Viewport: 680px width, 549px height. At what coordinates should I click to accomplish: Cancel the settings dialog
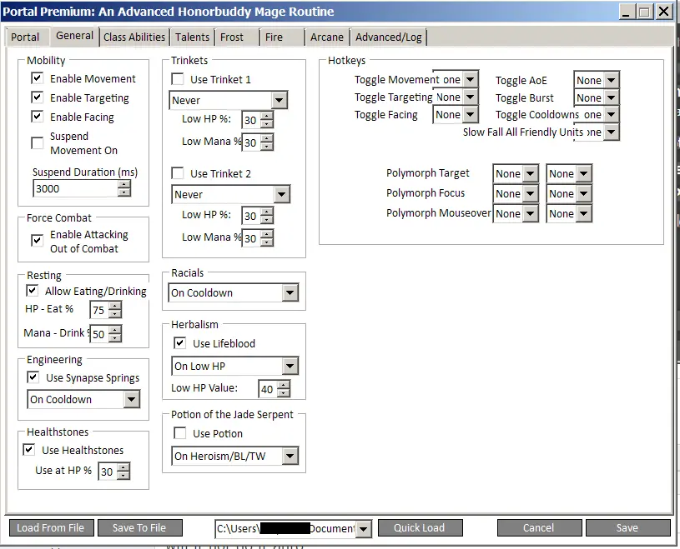click(x=539, y=528)
